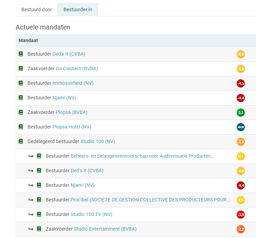Open Beheers- en belangenvennootschap voor Audiovisuele Producten link
Screen dimensions: 256x238
click(x=142, y=156)
